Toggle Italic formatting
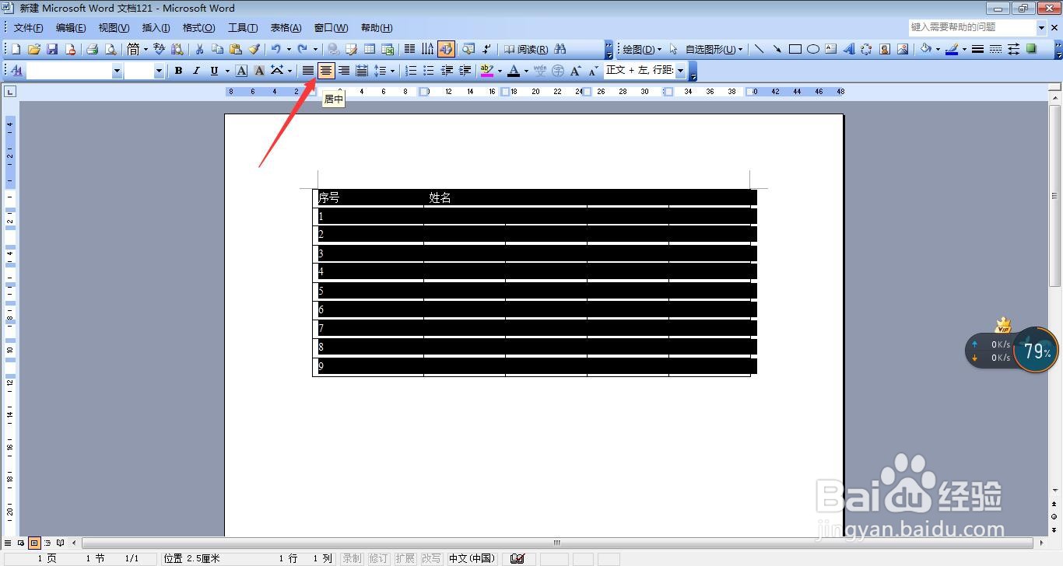This screenshot has width=1063, height=566. pyautogui.click(x=196, y=71)
